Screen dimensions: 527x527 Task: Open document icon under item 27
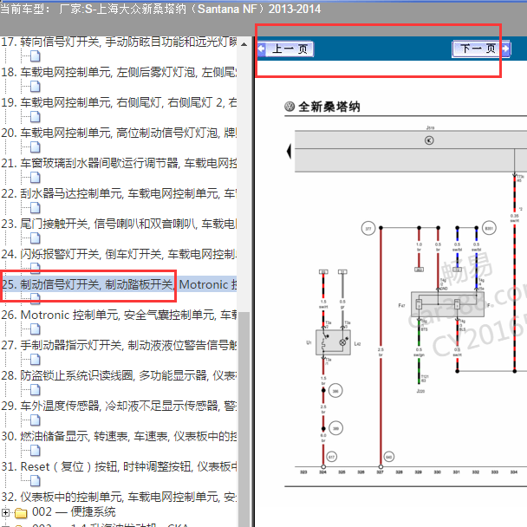[35, 360]
